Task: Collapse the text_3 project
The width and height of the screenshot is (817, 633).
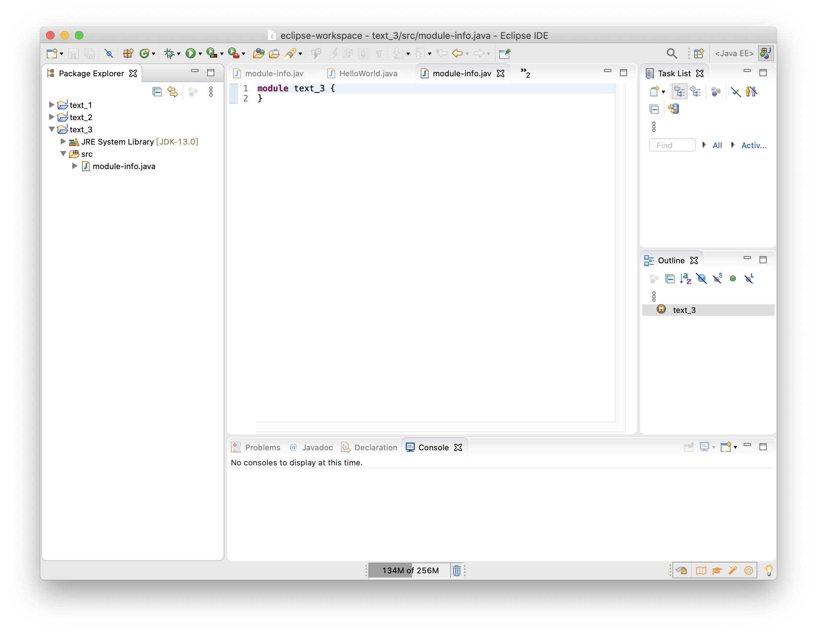Action: (x=52, y=129)
